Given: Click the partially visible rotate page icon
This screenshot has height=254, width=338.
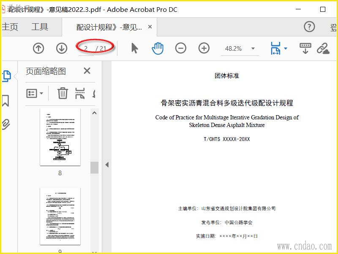Looking at the screenshot, I should (x=93, y=94).
